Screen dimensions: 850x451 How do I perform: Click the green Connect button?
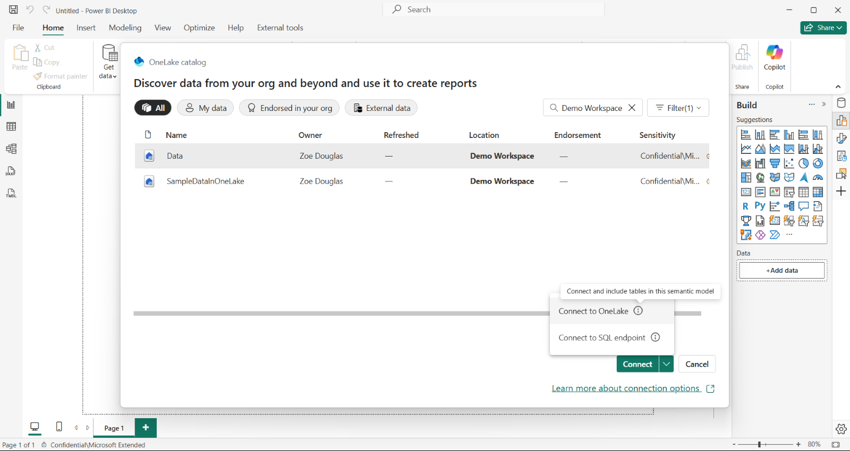(x=637, y=364)
